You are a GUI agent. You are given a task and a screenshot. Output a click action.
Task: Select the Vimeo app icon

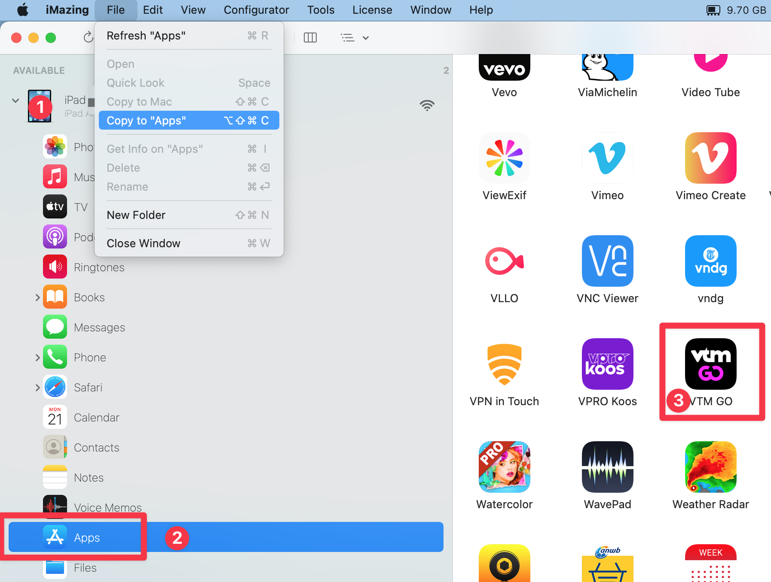(607, 158)
